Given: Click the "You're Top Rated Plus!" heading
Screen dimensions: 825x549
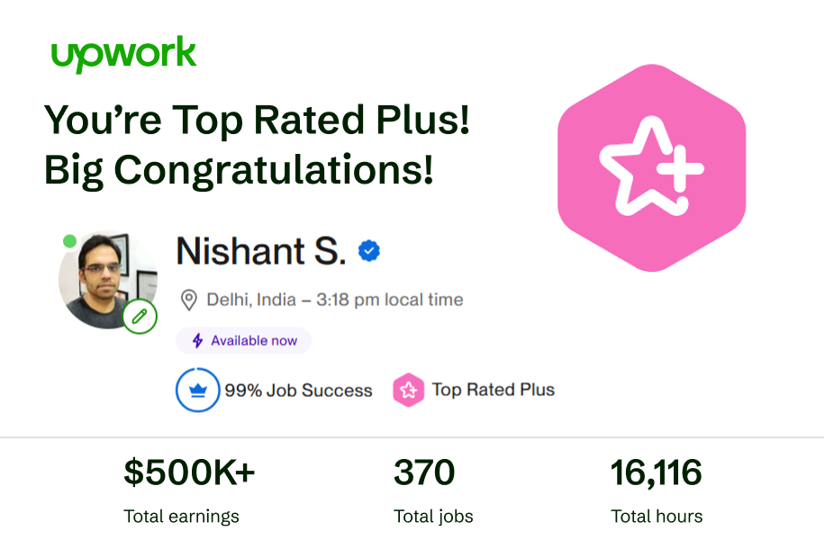Looking at the screenshot, I should coord(257,121).
